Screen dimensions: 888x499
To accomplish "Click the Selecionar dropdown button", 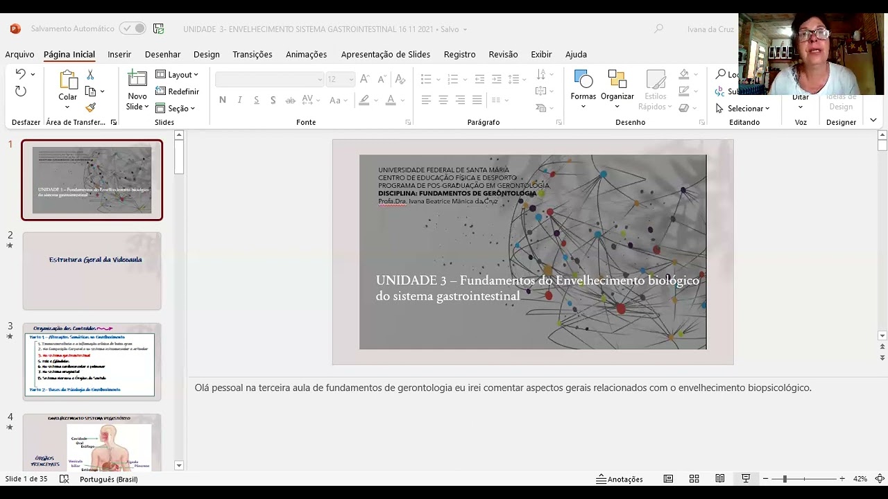I will [743, 108].
